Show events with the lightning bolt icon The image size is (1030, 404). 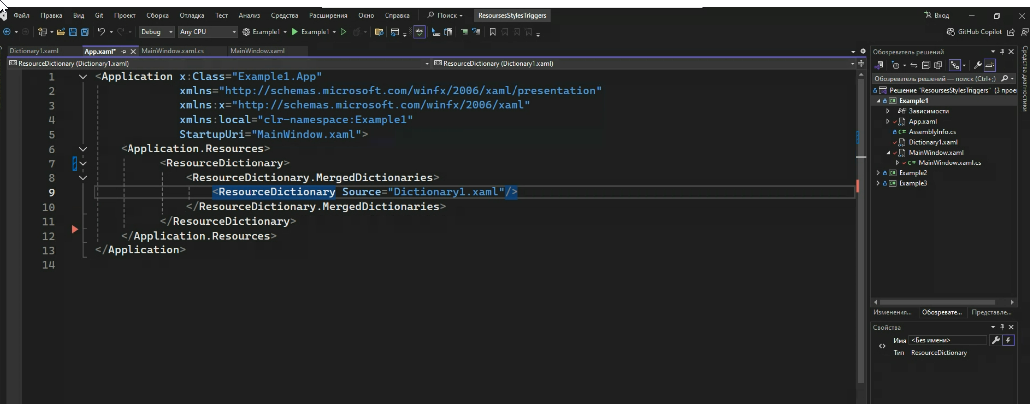pos(1008,340)
